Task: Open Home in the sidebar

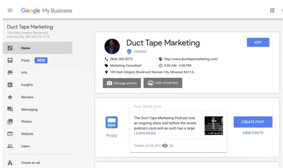Action: pos(38,48)
